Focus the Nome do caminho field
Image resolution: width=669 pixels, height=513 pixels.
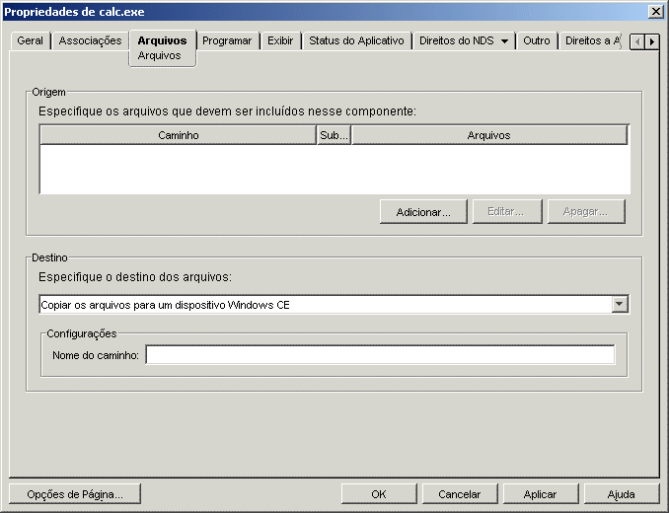point(380,355)
